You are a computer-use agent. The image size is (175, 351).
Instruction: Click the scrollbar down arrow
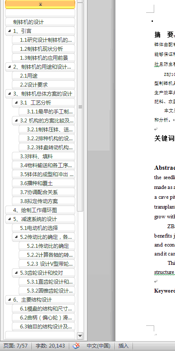pyautogui.click(x=80, y=335)
